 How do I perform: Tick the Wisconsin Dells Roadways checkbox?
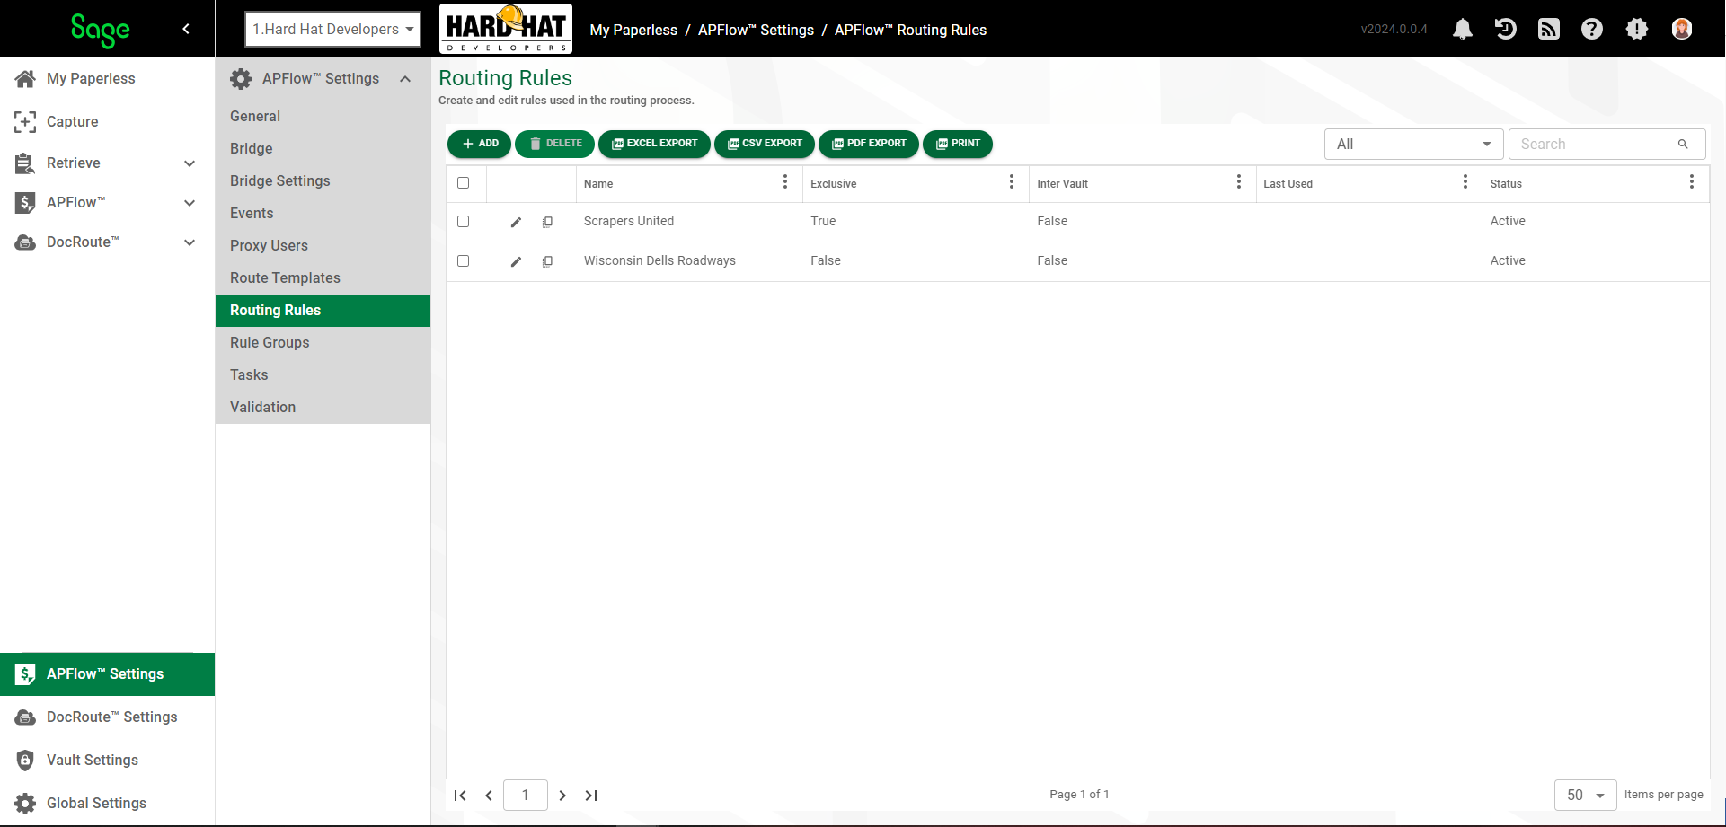pyautogui.click(x=464, y=260)
